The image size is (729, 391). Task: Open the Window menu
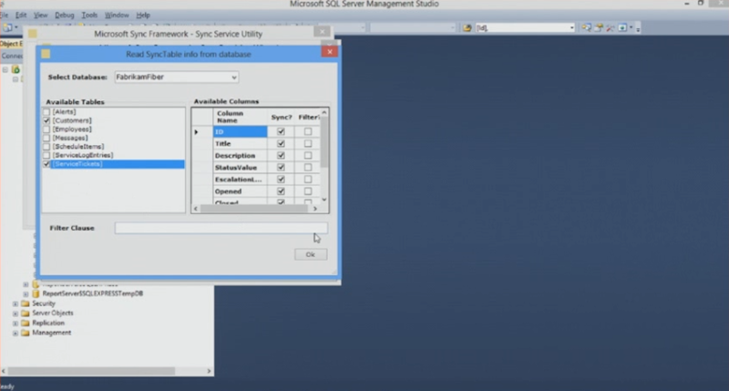117,15
